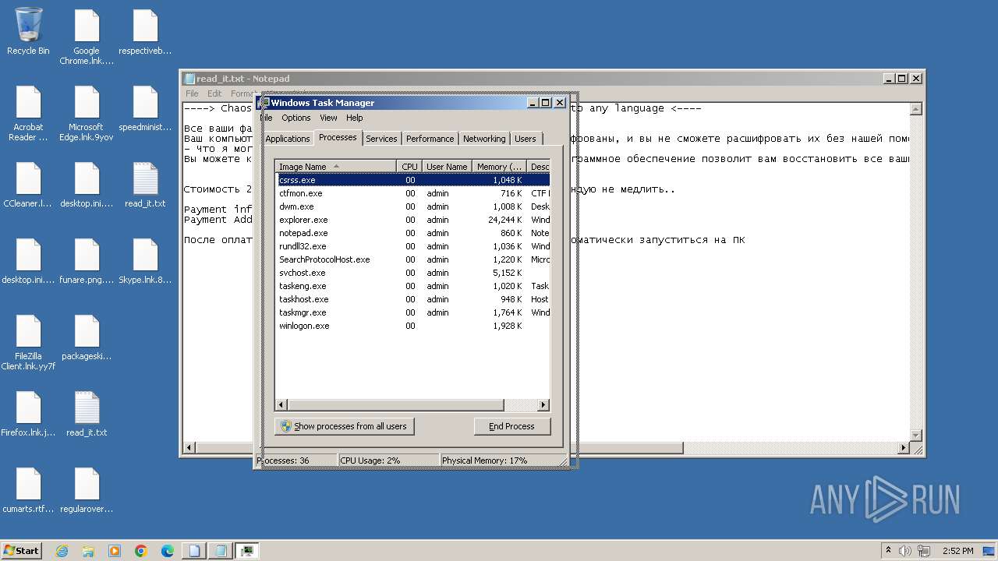Select the Firefox.lnk.j... desktop file icon

[x=28, y=414]
